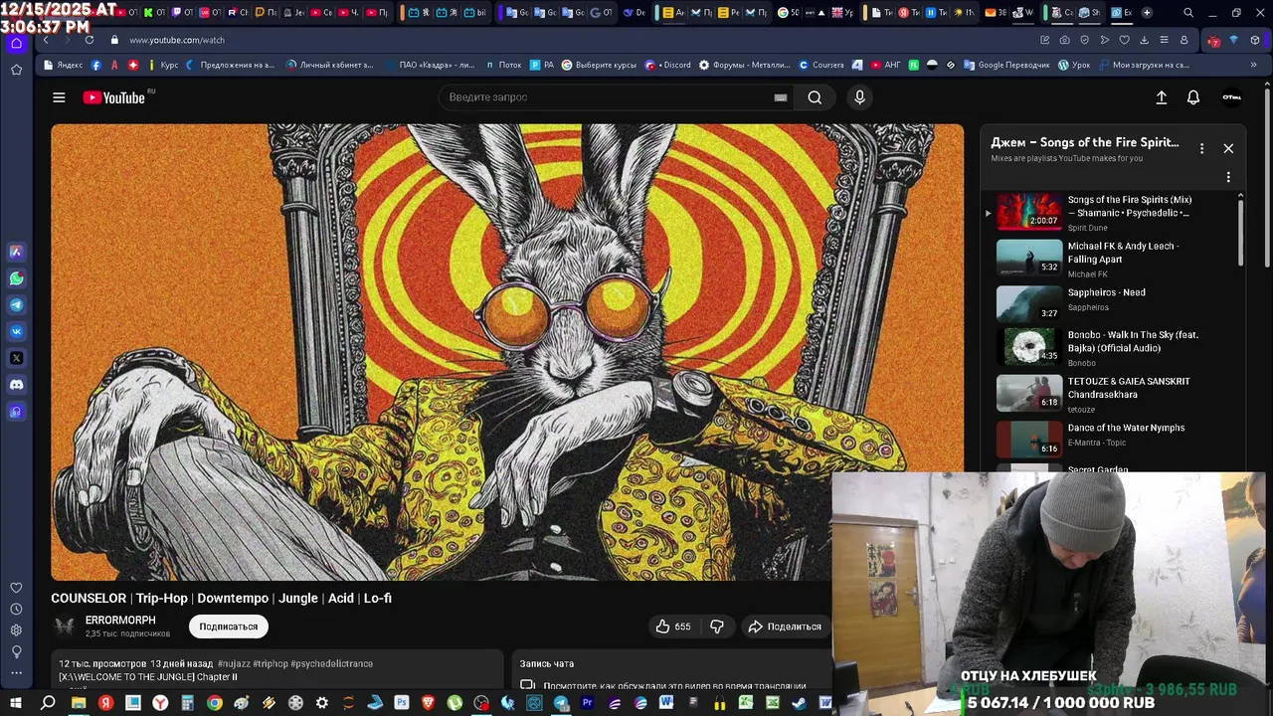
Task: Open the YouTube upload/create icon
Action: [1161, 97]
